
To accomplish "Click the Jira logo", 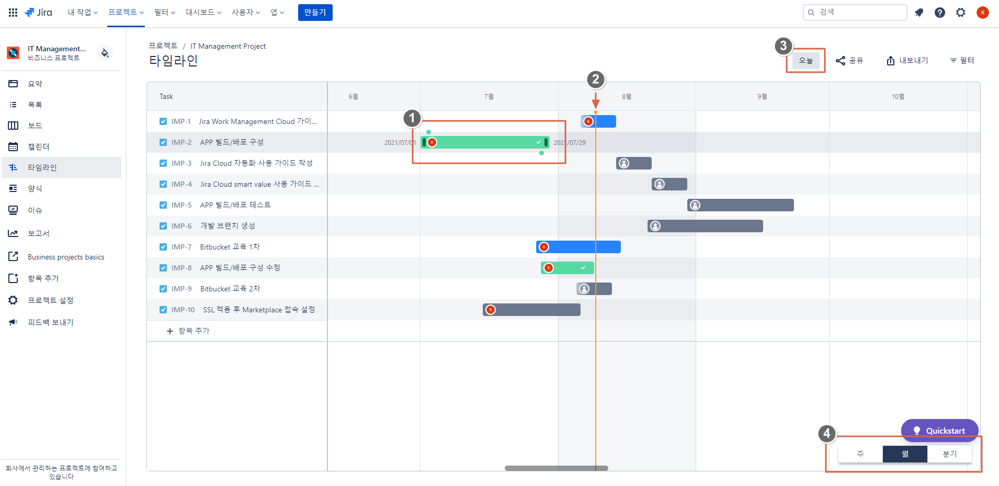I will [38, 13].
